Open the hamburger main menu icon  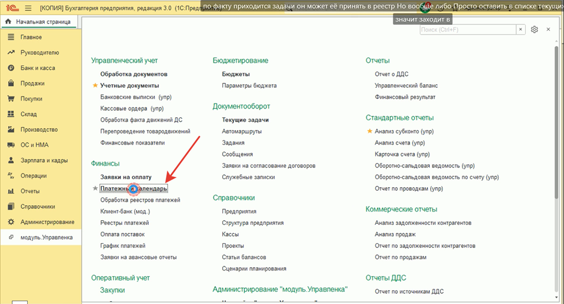pyautogui.click(x=28, y=8)
